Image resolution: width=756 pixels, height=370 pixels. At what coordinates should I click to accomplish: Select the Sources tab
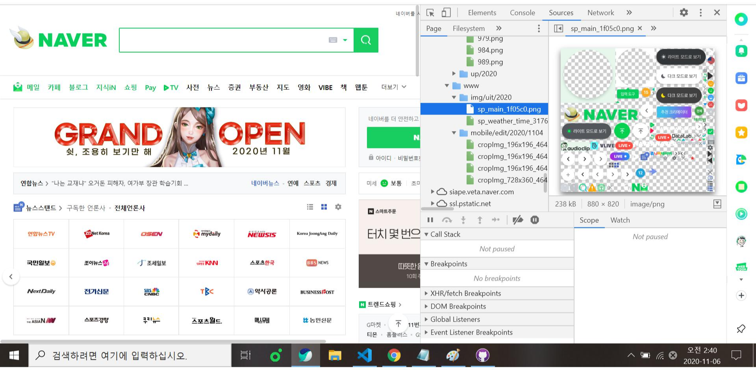tap(561, 13)
